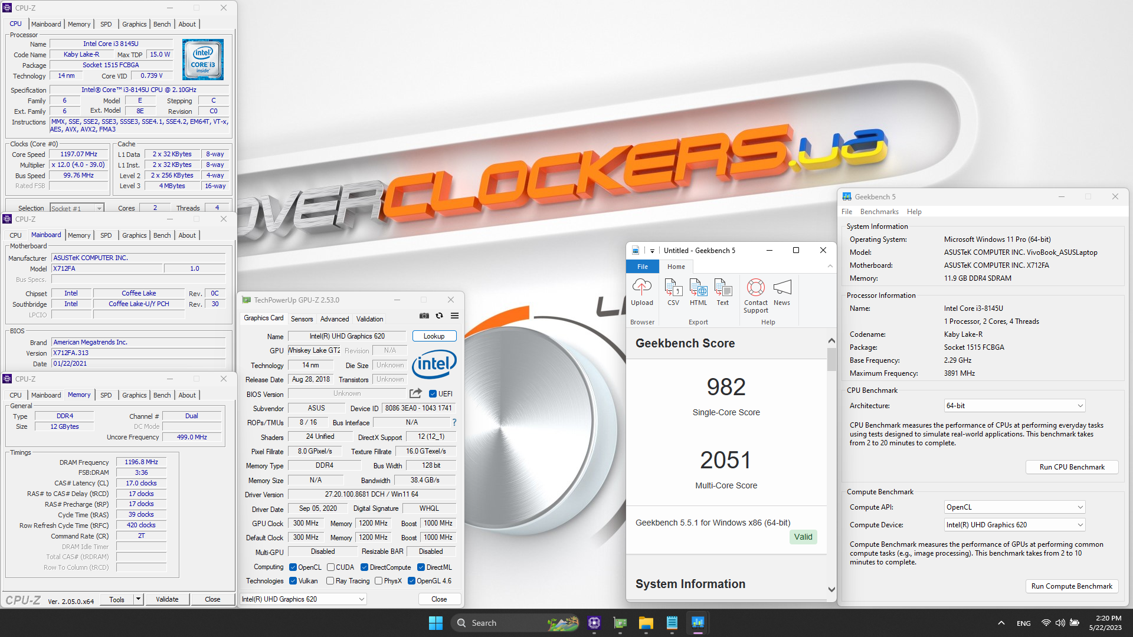Image resolution: width=1133 pixels, height=637 pixels.
Task: Click Close button at the bottom of CPU-Z
Action: [212, 599]
